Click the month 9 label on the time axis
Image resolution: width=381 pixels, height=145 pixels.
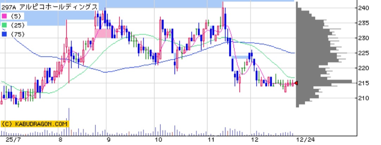[x=108, y=139]
